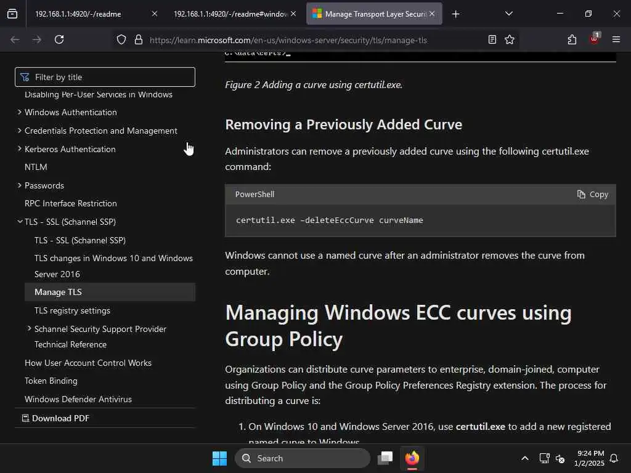
Task: Open Firefox from the taskbar
Action: click(412, 458)
